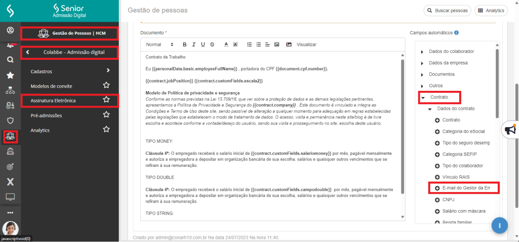Screen dimensions: 519x242
Task: Favorite Modelos de convite with its star
Action: pos(106,85)
